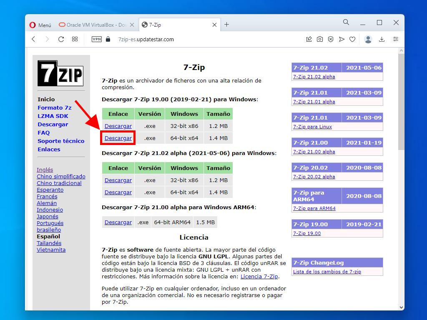Switch language to Alemán
Screen dimensions: 427x320
[x=47, y=203]
